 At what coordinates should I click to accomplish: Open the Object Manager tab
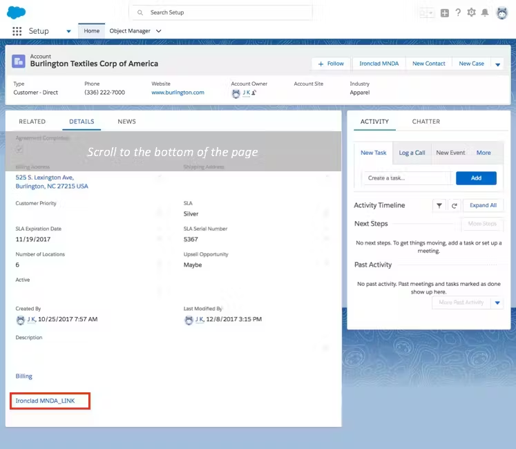coord(130,31)
